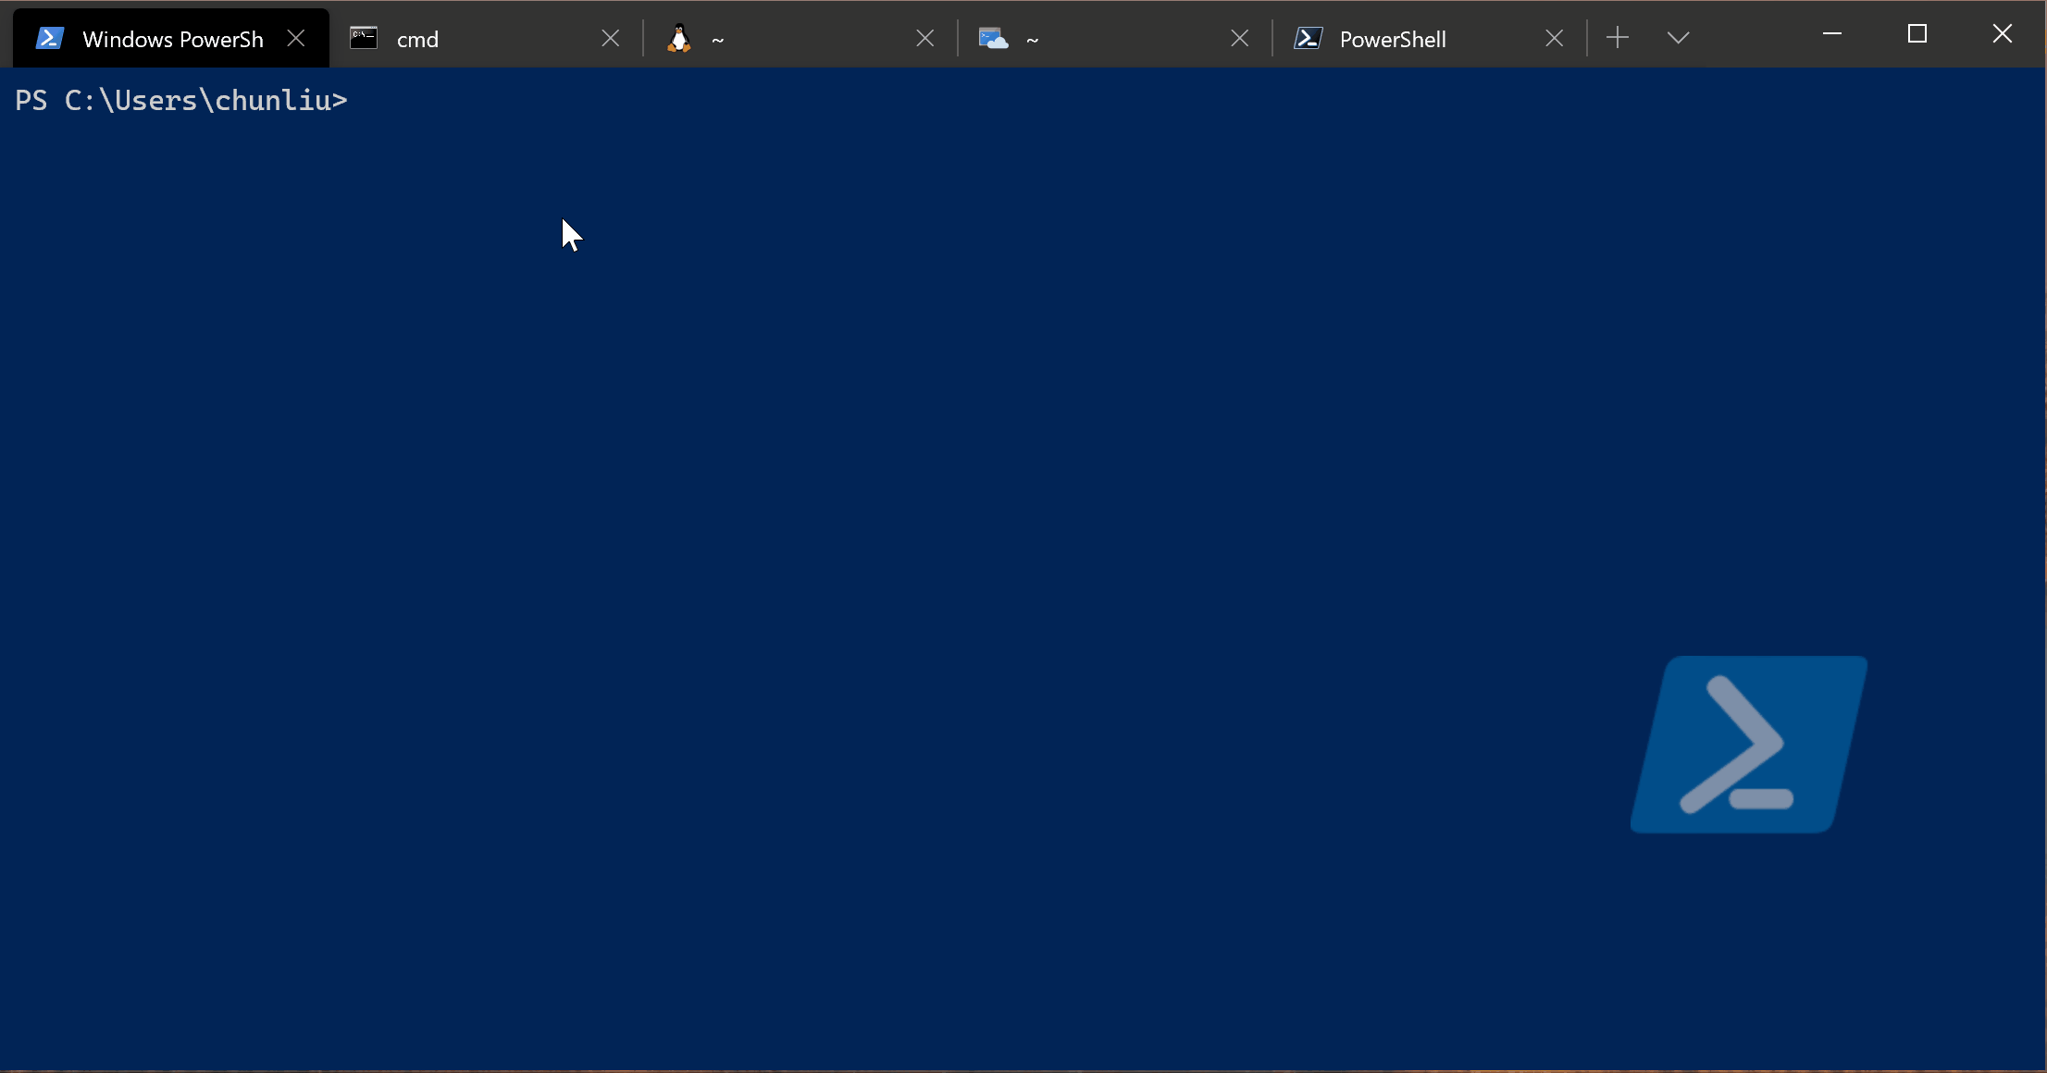The width and height of the screenshot is (2047, 1073).
Task: Switch to the cmd tab
Action: coord(417,39)
